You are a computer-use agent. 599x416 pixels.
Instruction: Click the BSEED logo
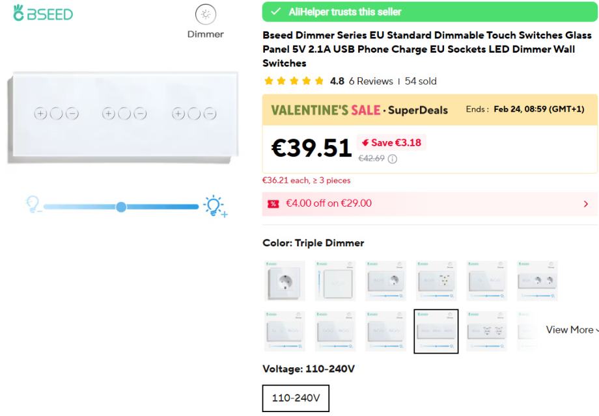pos(43,14)
